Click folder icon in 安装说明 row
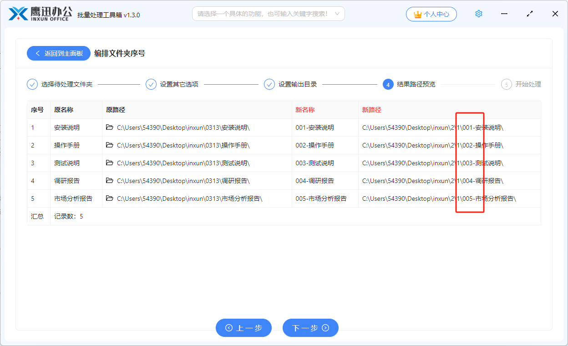Image resolution: width=568 pixels, height=346 pixels. pos(110,127)
